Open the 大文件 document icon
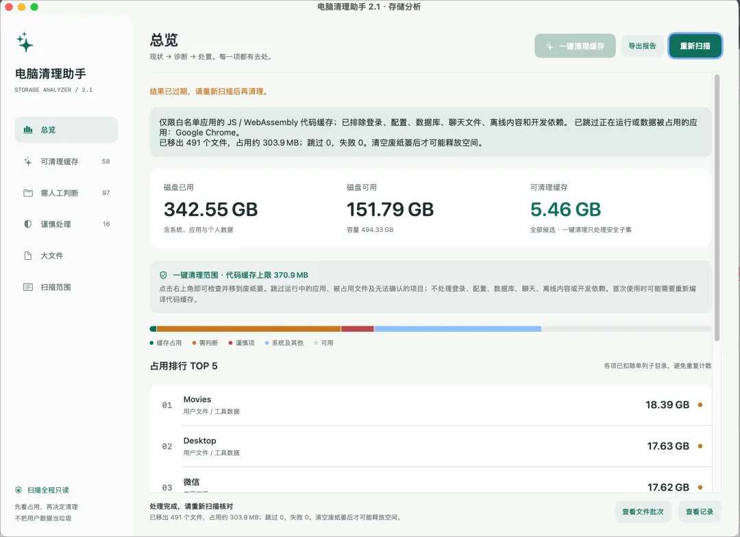Viewport: 740px width, 537px height. point(28,256)
